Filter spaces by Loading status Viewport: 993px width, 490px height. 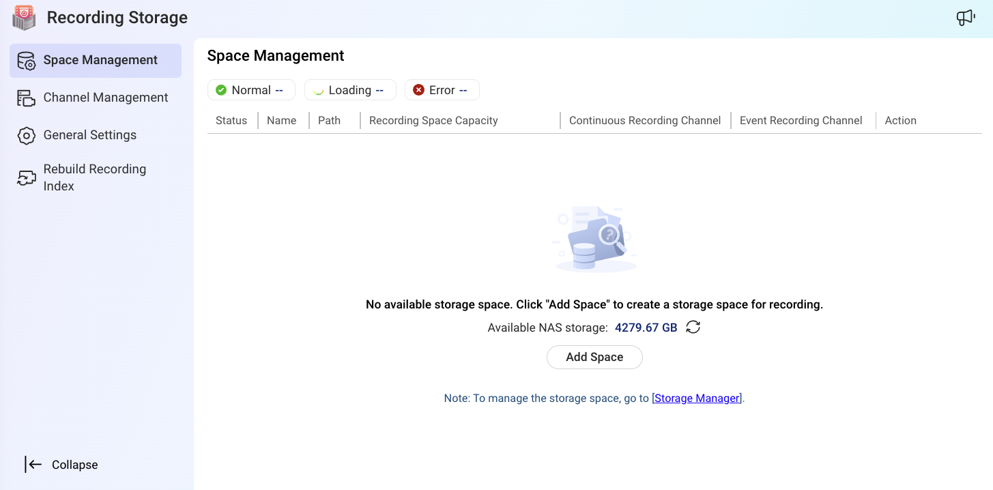click(349, 90)
